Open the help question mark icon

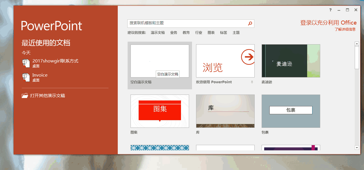pyautogui.click(x=330, y=10)
